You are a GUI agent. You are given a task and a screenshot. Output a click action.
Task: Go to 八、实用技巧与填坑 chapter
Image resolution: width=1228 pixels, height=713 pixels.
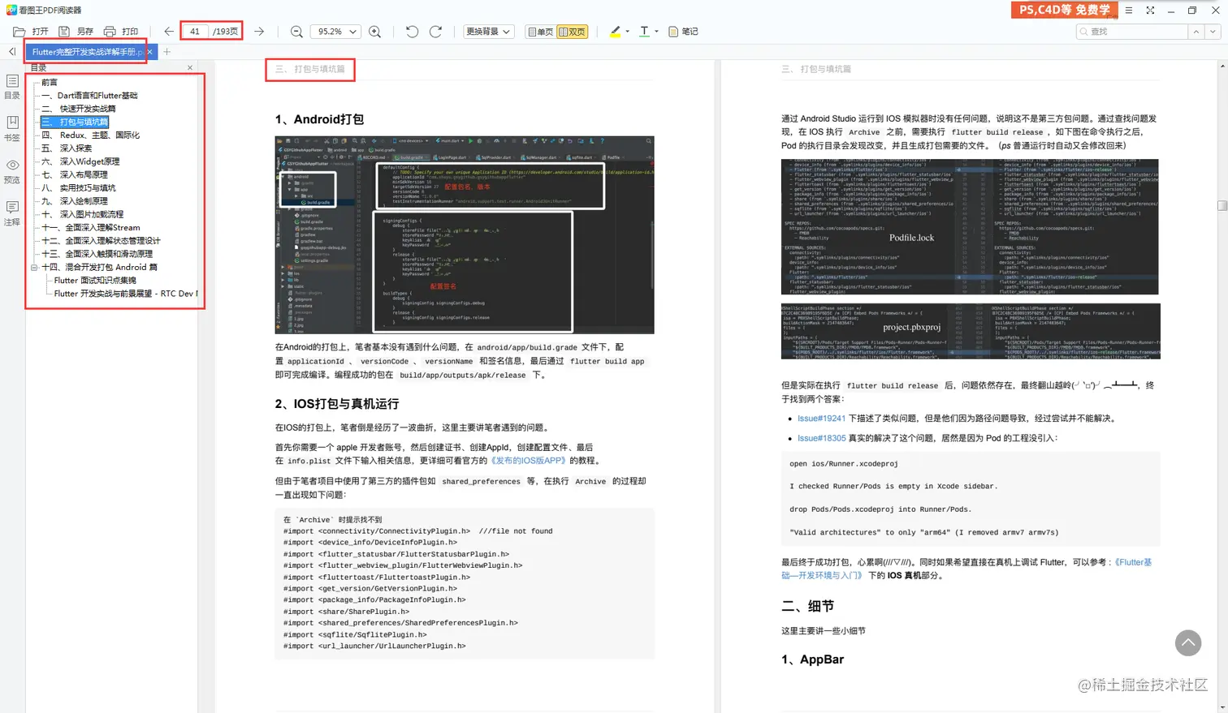tap(78, 188)
